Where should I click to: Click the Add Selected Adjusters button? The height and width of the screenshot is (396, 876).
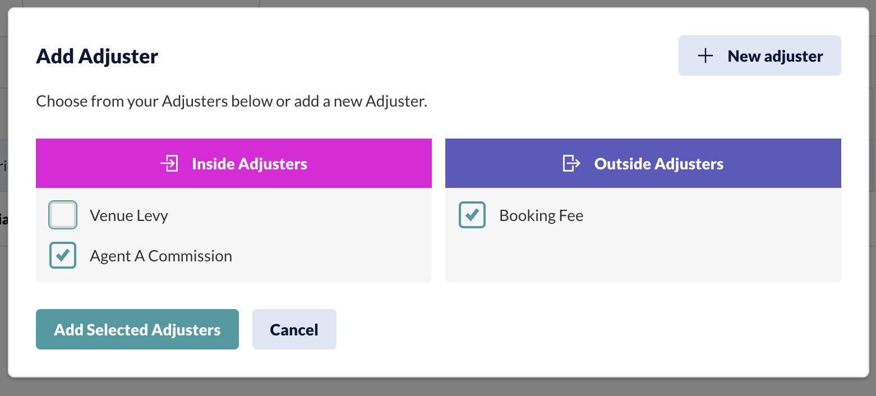137,329
